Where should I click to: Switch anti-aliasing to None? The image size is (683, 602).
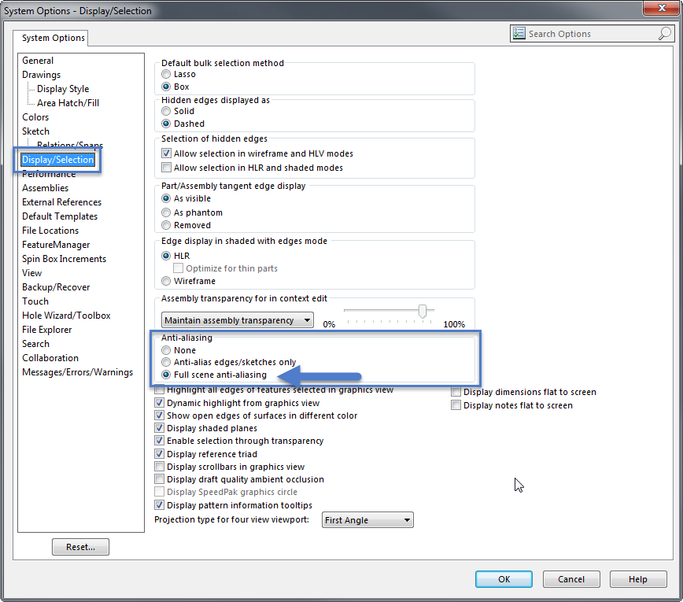pos(165,350)
